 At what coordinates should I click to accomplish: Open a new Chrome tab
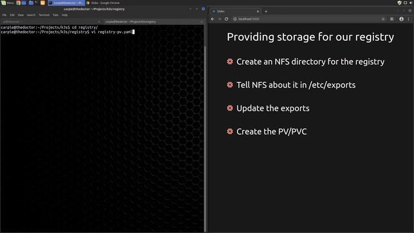[x=266, y=12]
